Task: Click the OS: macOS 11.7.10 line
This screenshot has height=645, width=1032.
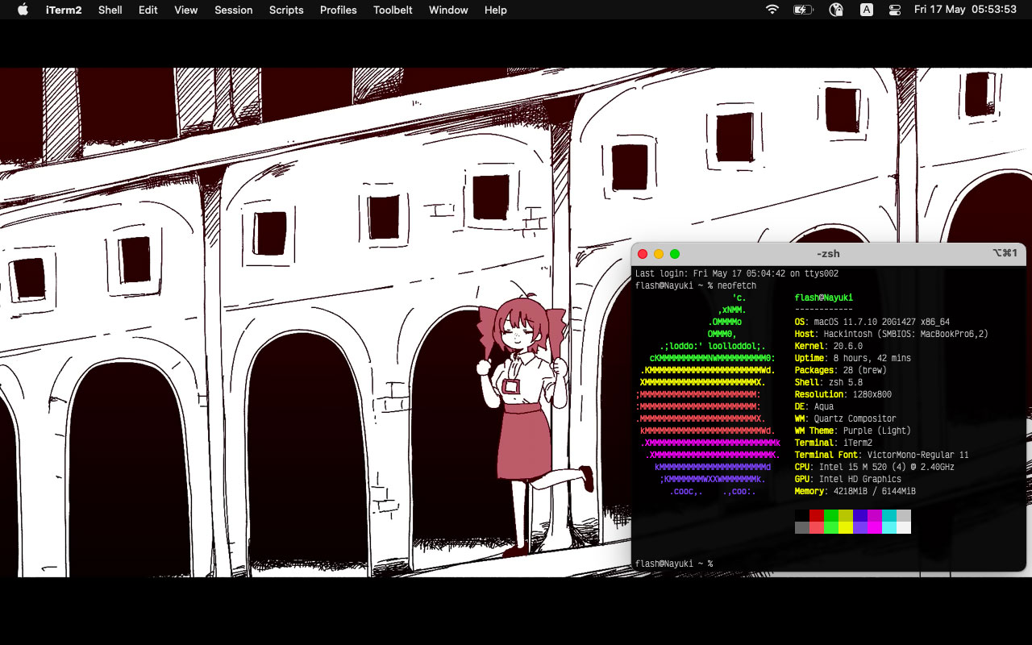Action: pyautogui.click(x=872, y=322)
